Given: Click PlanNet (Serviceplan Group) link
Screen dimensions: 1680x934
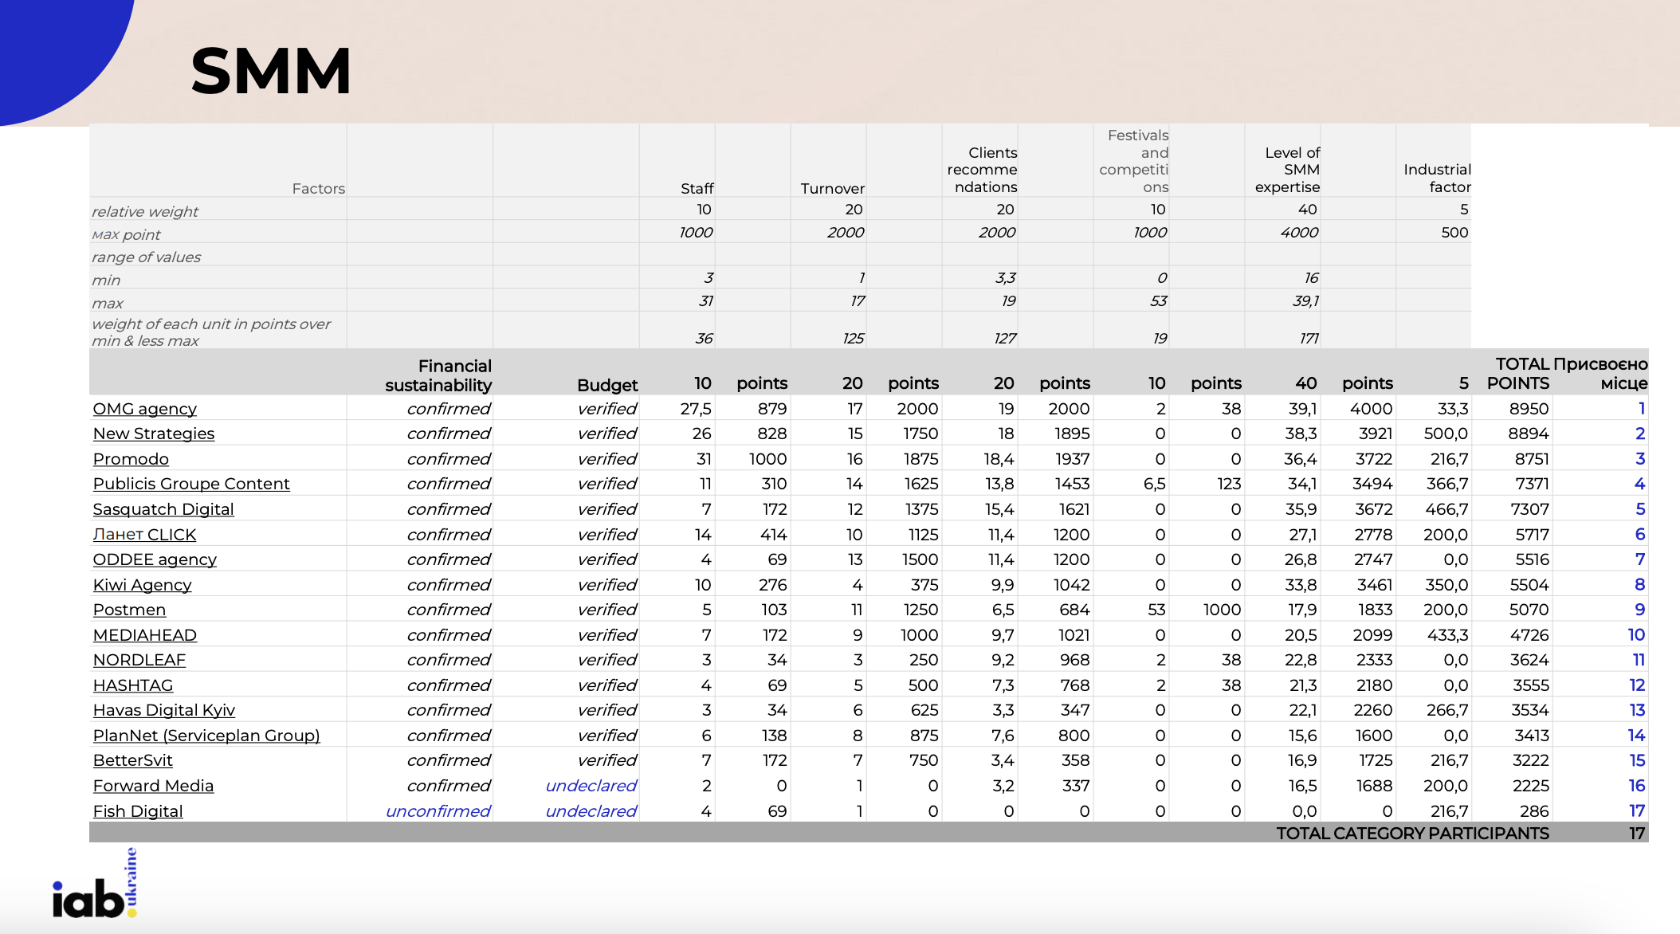Looking at the screenshot, I should (206, 736).
